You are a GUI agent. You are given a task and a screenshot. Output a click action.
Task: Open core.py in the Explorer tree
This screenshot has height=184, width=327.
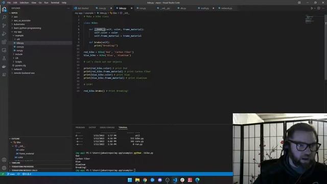click(20, 47)
